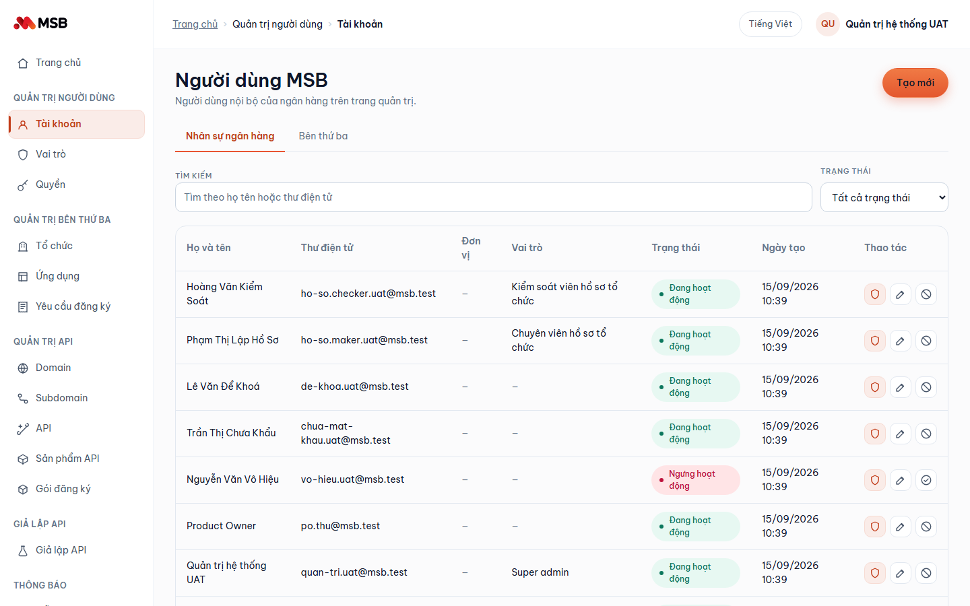Switch to the Bên thứ ba tab

[x=323, y=136]
